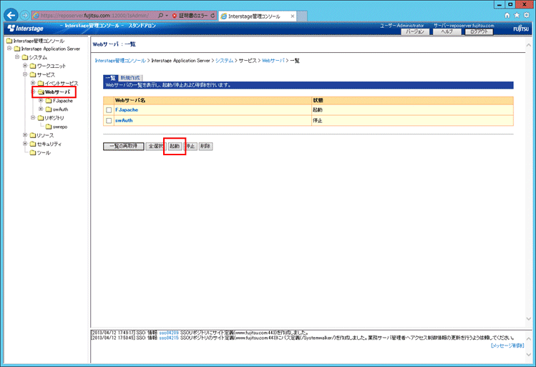Click the address bar URL field
This screenshot has height=367, width=536.
pos(94,16)
